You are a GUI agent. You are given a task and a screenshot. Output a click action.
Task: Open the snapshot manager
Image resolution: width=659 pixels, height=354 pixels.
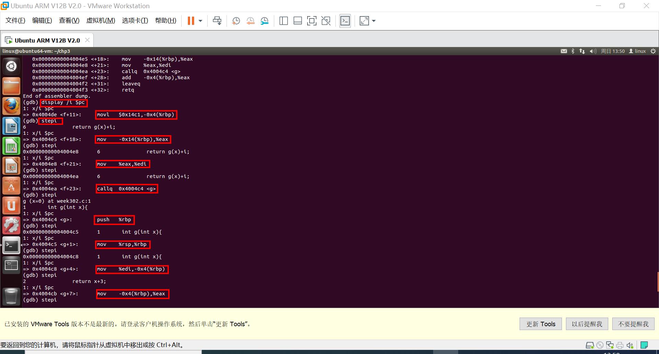click(x=264, y=21)
